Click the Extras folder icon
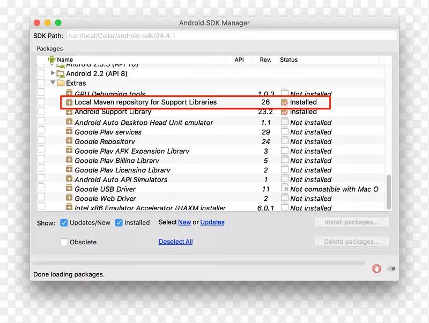 [x=60, y=83]
